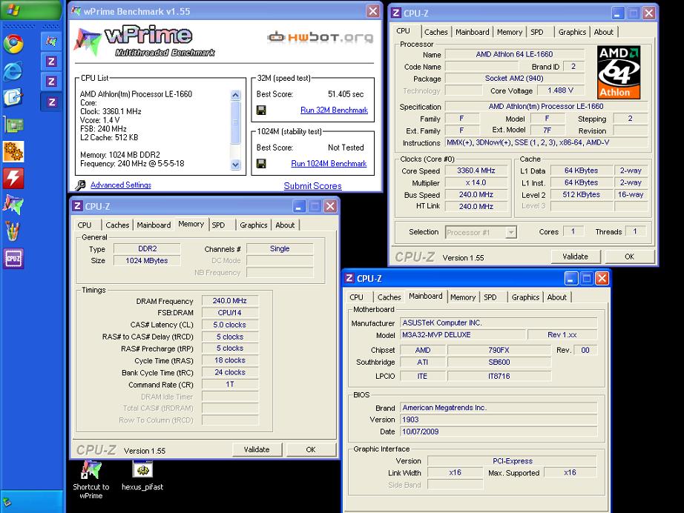Click the HWBOT.org logo in wPrime
Image resolution: width=684 pixels, height=513 pixels.
320,38
